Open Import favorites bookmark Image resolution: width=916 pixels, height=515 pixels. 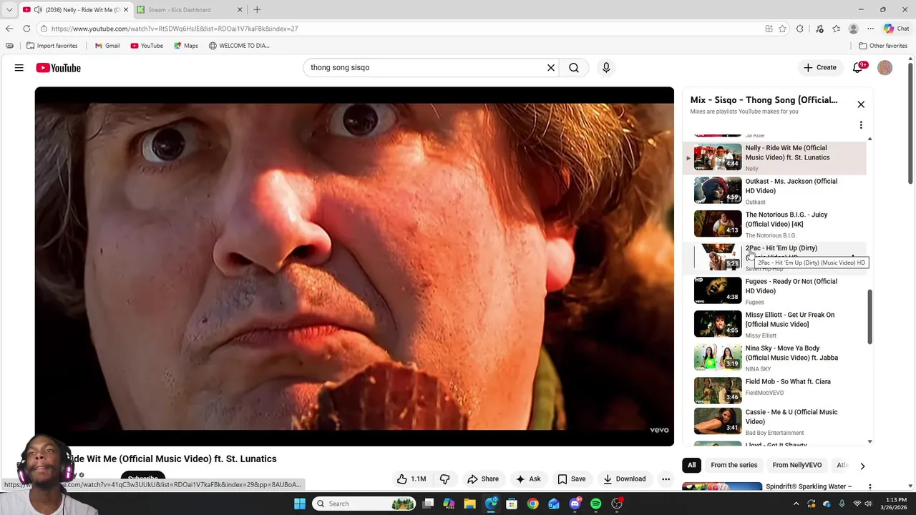pyautogui.click(x=52, y=46)
